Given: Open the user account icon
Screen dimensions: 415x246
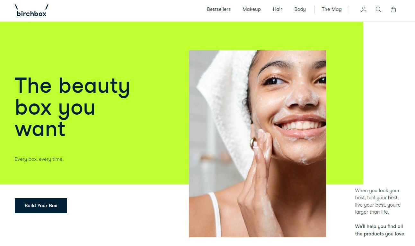Looking at the screenshot, I should click(364, 10).
